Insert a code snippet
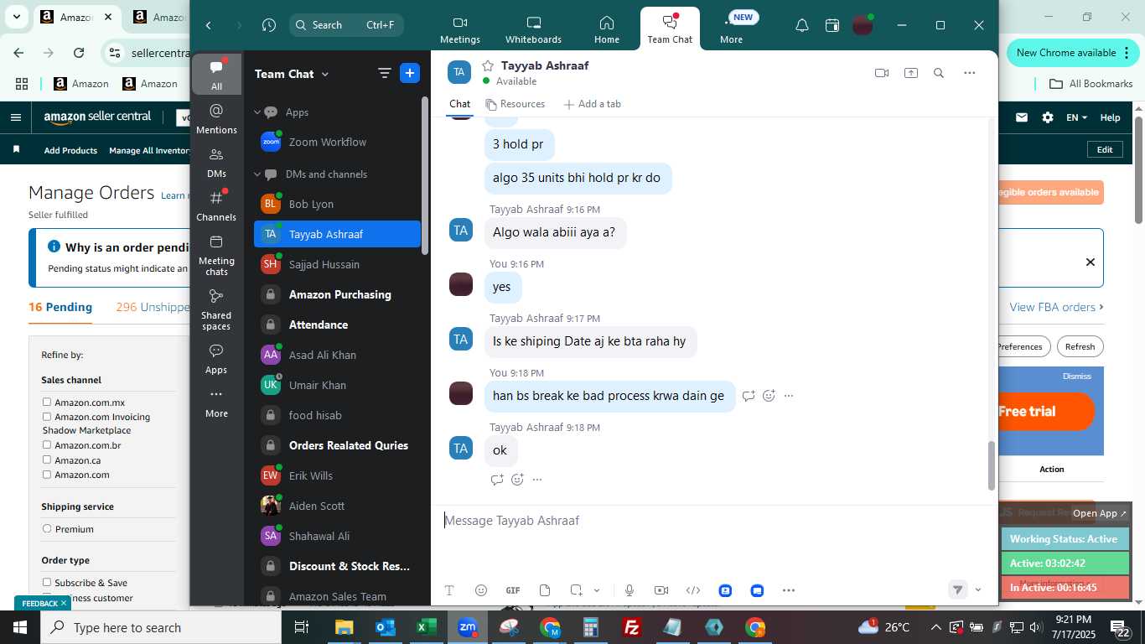This screenshot has height=644, width=1145. click(x=693, y=590)
